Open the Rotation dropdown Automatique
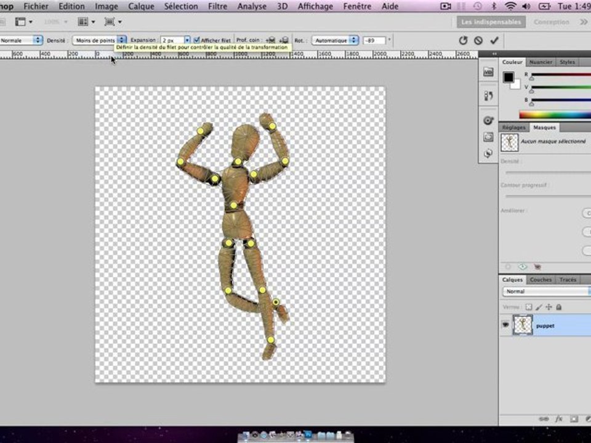The height and width of the screenshot is (443, 591). 335,40
